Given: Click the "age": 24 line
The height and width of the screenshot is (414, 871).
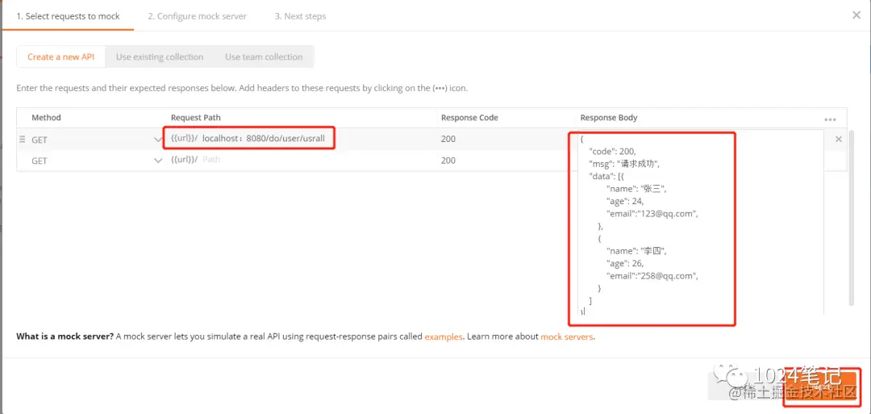Looking at the screenshot, I should [625, 201].
